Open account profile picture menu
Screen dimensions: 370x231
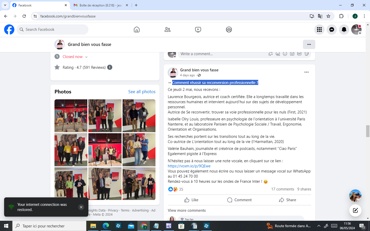[356, 30]
